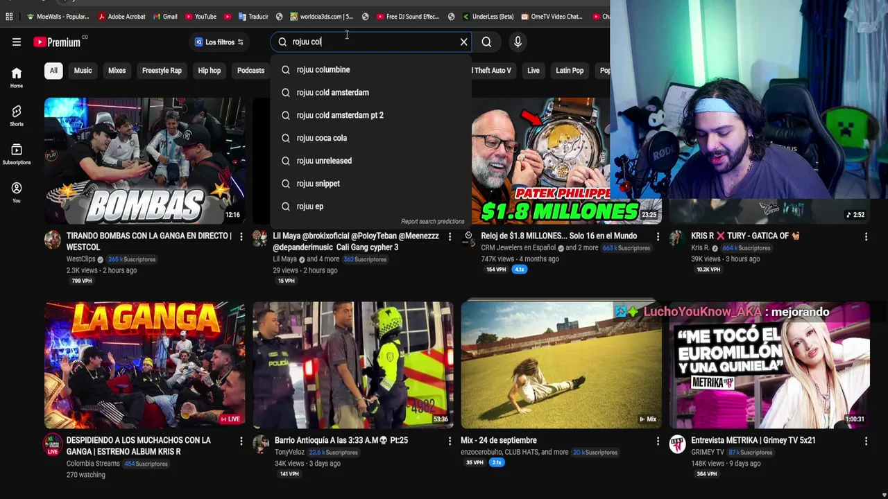The height and width of the screenshot is (499, 888).
Task: Open OmeTV Video Chat bookmark
Action: click(x=552, y=17)
